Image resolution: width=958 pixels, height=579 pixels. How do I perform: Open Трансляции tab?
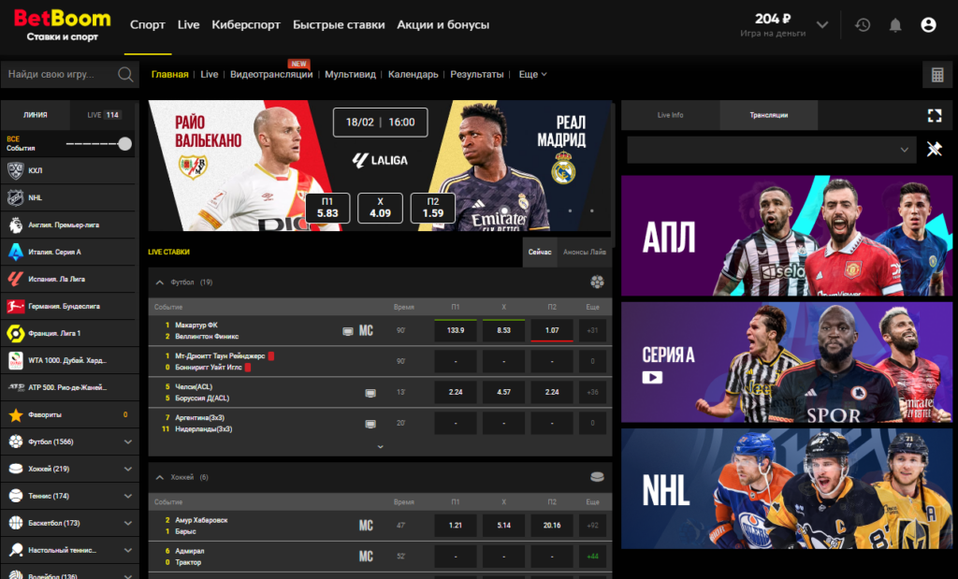[769, 115]
